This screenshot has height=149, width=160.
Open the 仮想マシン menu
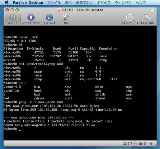84,3
